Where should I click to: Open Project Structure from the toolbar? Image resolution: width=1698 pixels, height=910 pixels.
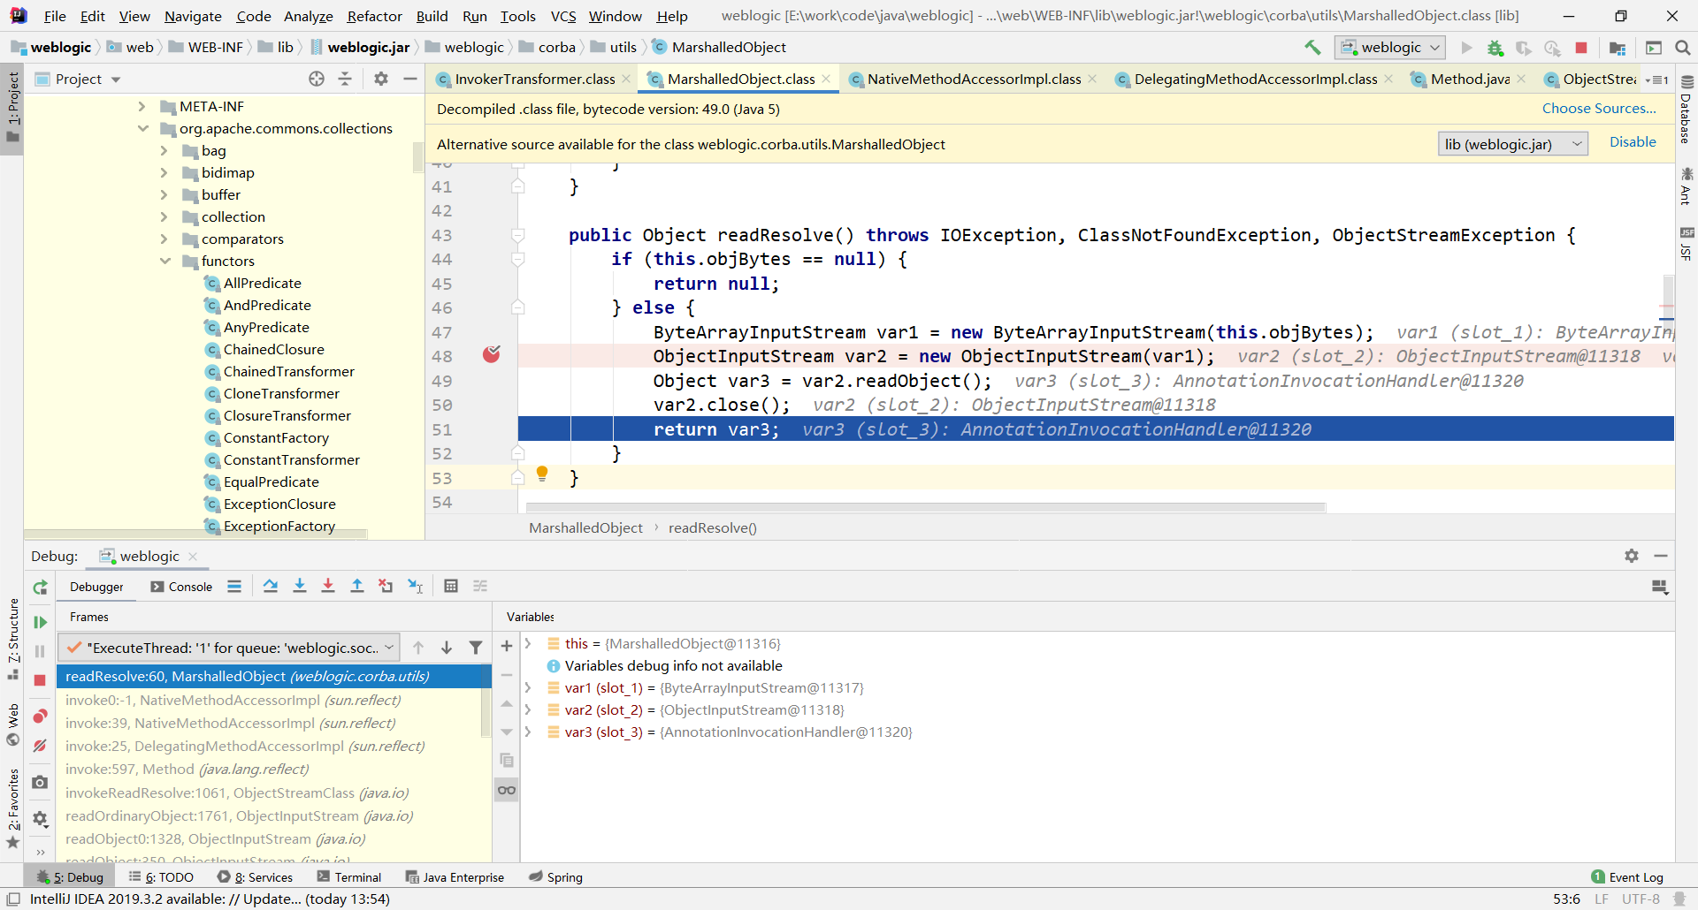1618,48
